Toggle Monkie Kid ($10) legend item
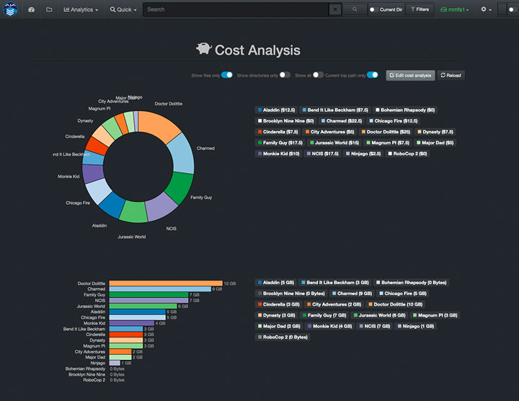Screen dimensions: 519x401 [x=278, y=154]
